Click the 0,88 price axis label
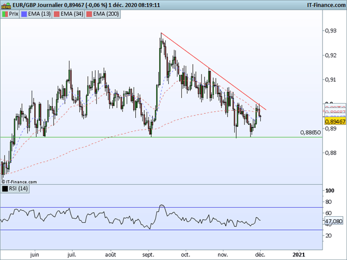The image size is (347, 260). tap(331, 153)
